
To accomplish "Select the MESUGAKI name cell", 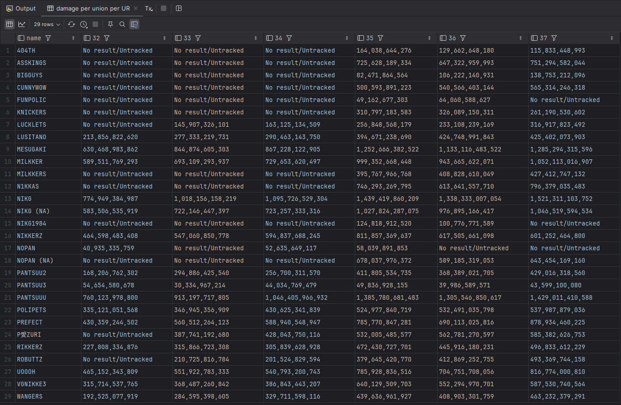I will [x=48, y=149].
